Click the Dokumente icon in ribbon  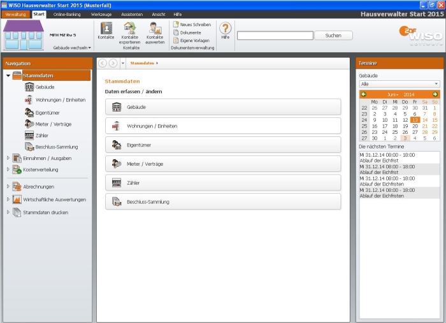point(176,32)
